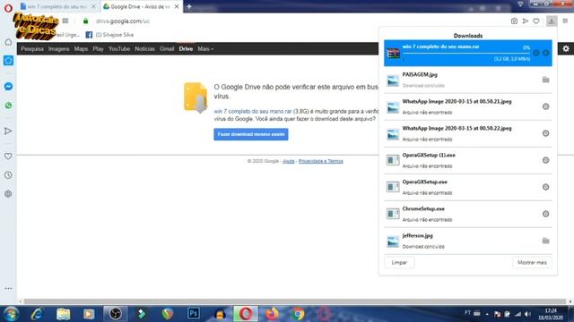Launch Internet Explorer from the taskbar
The image size is (574, 322).
coord(38,314)
